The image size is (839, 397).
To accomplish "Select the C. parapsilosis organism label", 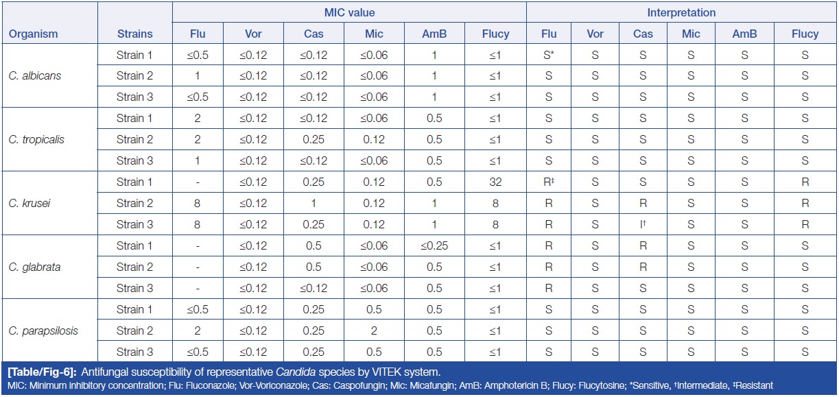I will click(x=43, y=330).
